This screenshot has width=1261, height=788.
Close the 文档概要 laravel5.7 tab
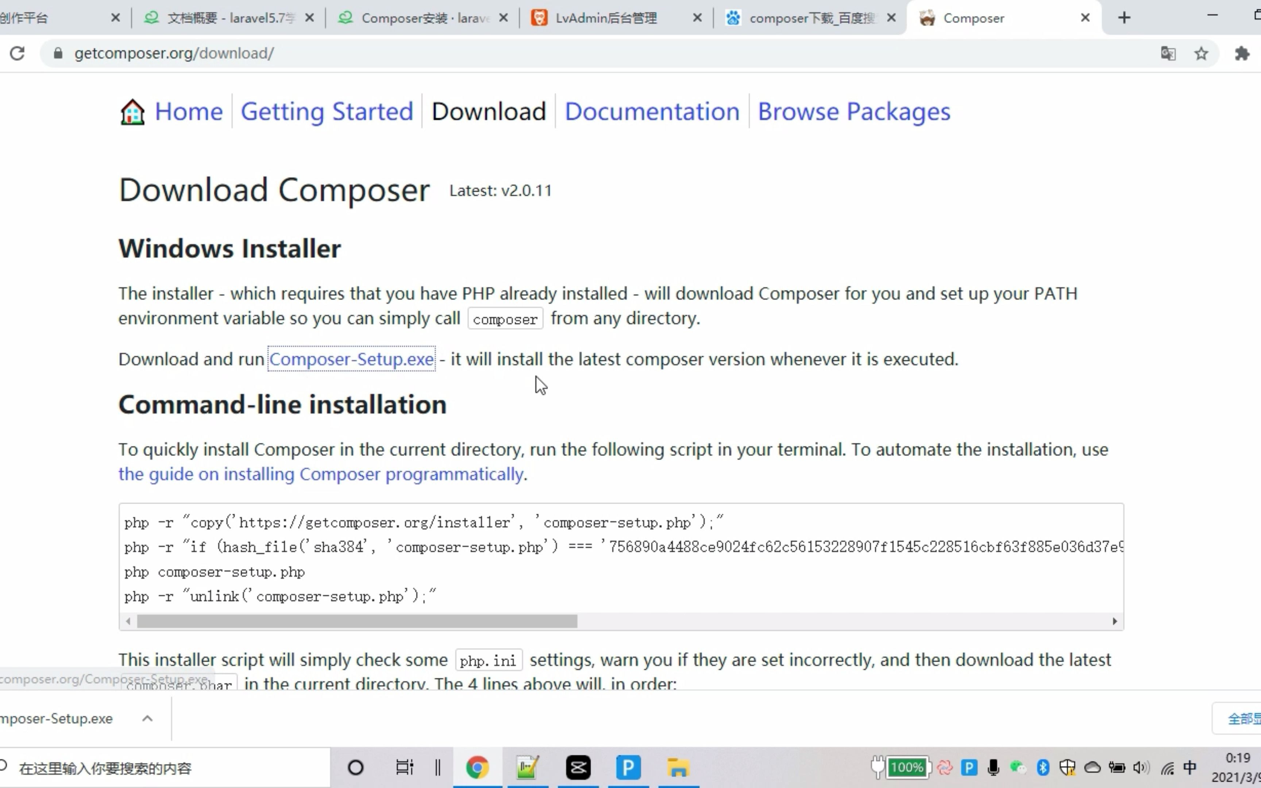coord(309,18)
